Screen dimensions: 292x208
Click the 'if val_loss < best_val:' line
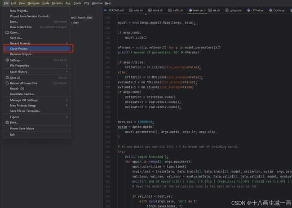pyautogui.click(x=153, y=196)
